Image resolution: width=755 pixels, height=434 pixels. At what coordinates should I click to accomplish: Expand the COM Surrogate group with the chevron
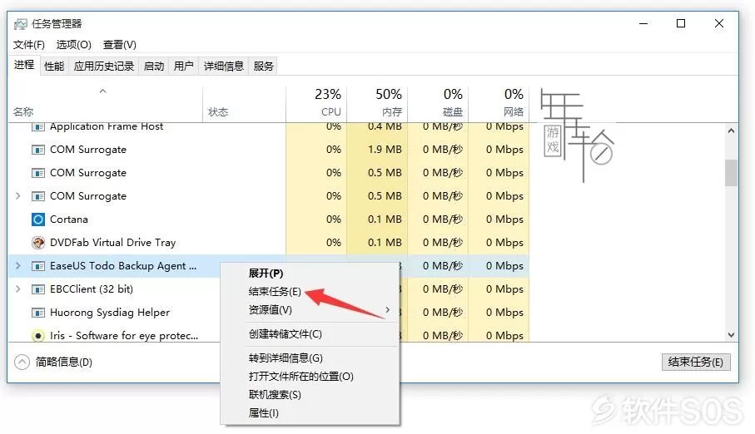tap(18, 196)
